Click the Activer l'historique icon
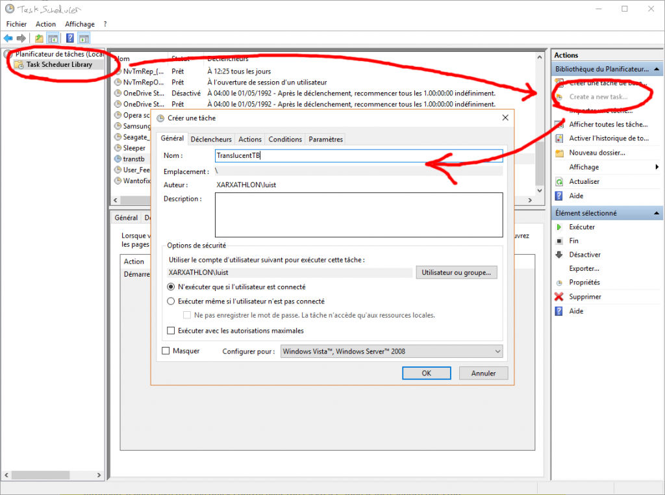 click(559, 138)
